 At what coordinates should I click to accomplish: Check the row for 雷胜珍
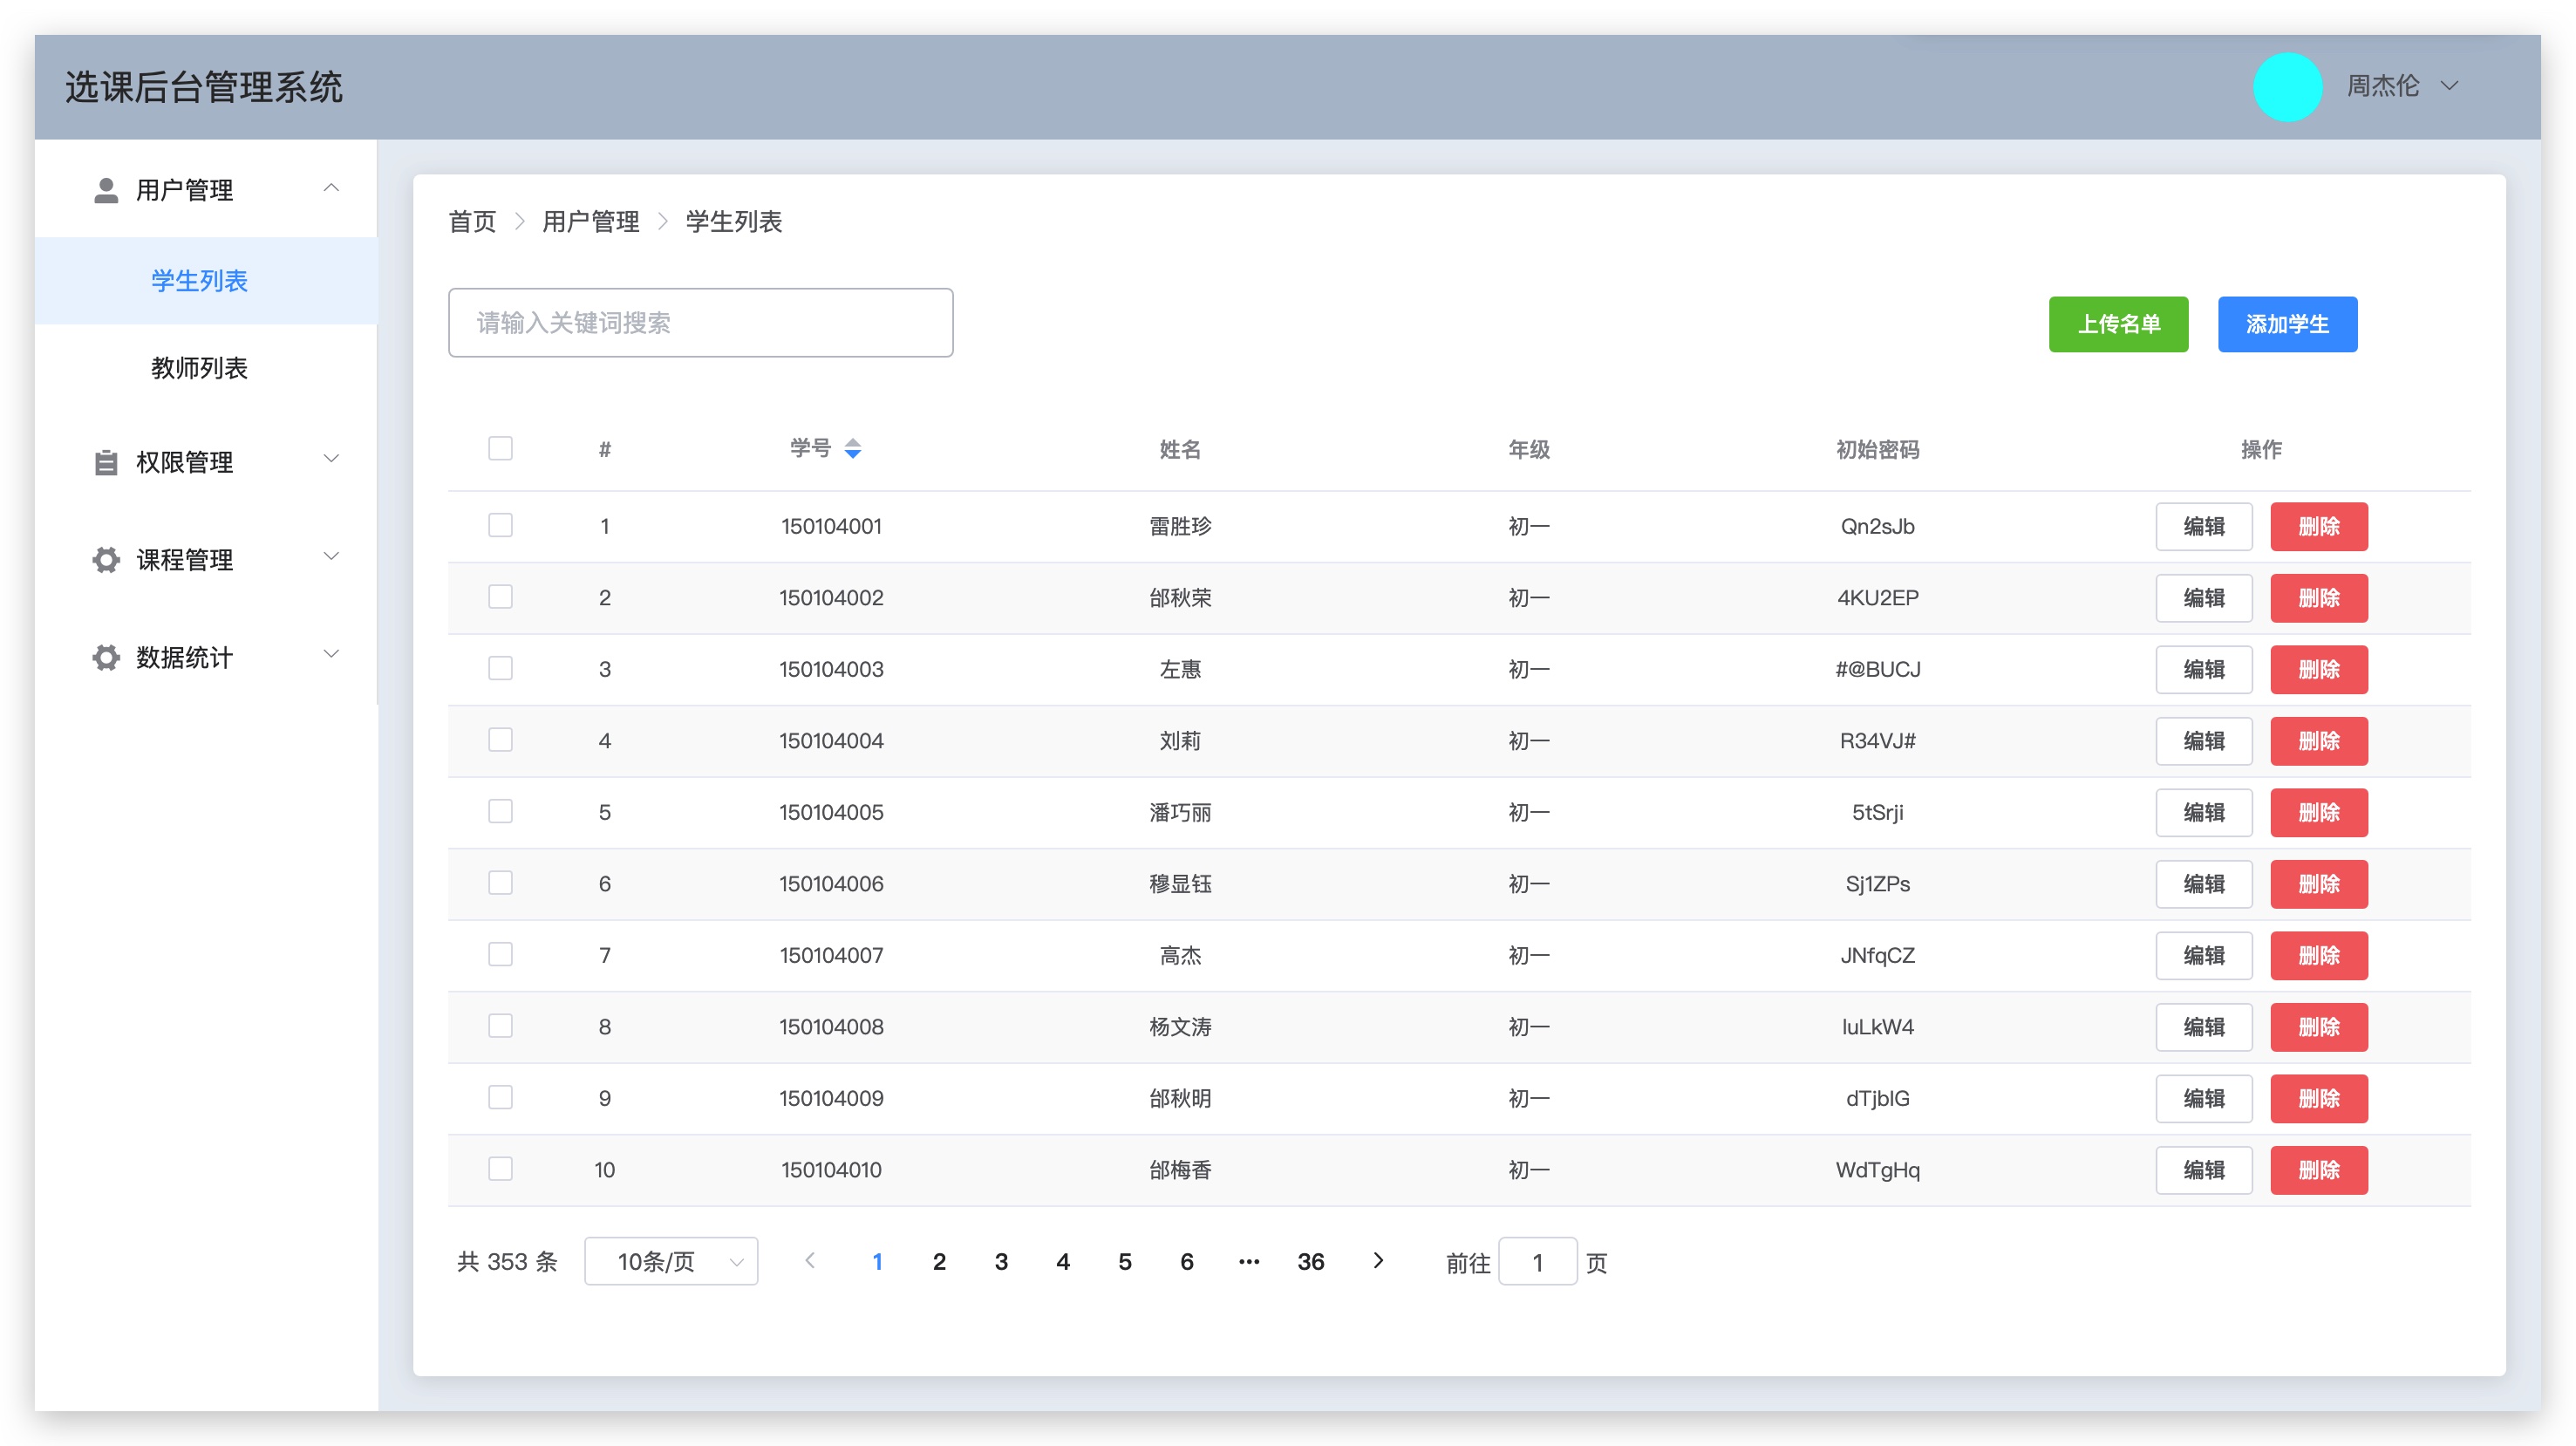500,526
